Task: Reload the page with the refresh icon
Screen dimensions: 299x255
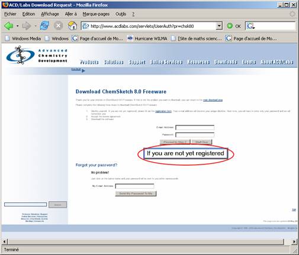Action: 44,25
